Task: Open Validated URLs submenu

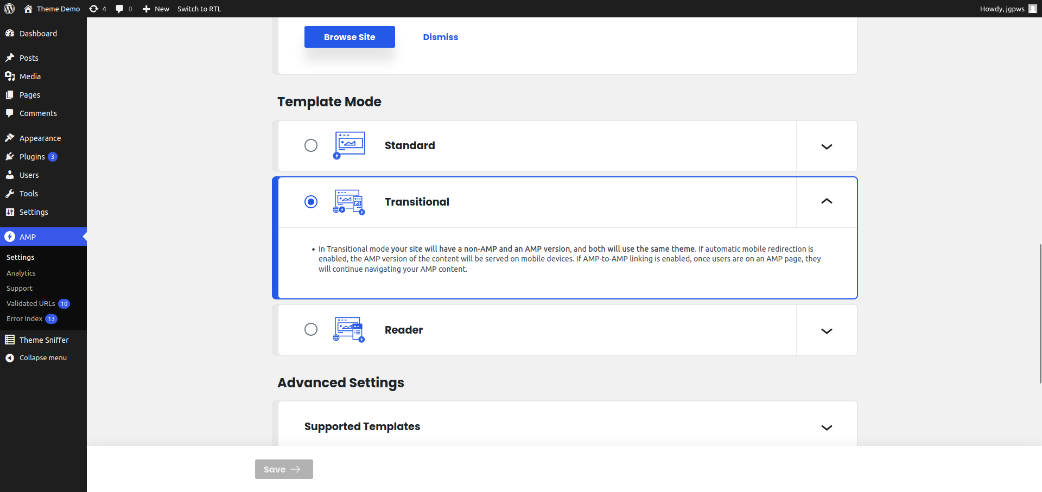Action: [31, 303]
